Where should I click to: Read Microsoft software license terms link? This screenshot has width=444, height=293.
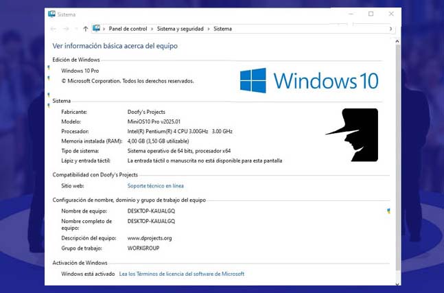coord(181,274)
